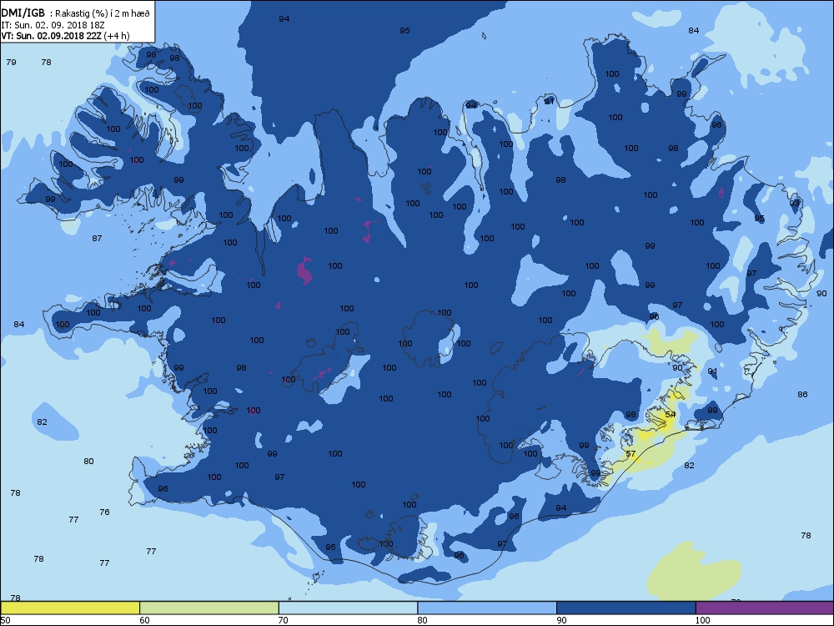The width and height of the screenshot is (834, 626).
Task: Click the "50" label under the color scale
Action: coord(5,620)
